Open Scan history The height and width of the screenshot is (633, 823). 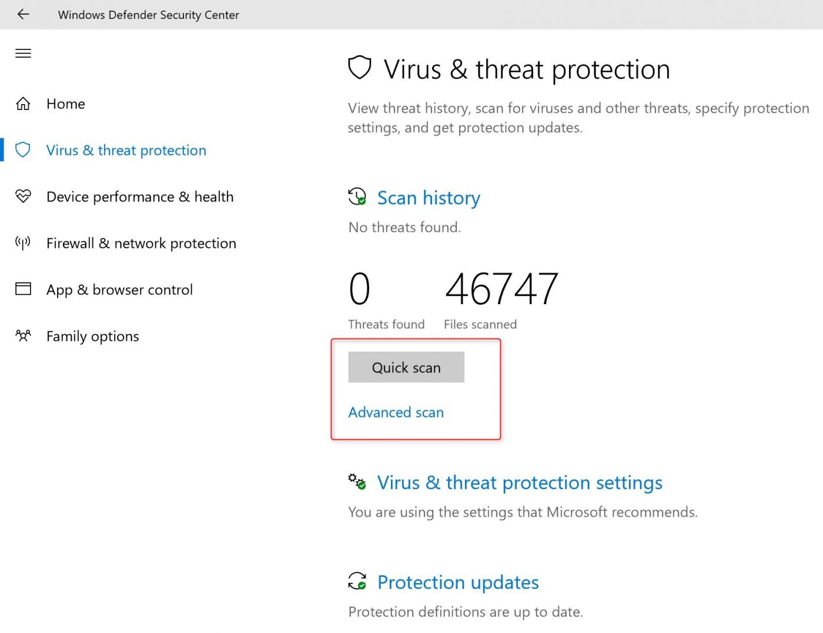click(x=429, y=198)
